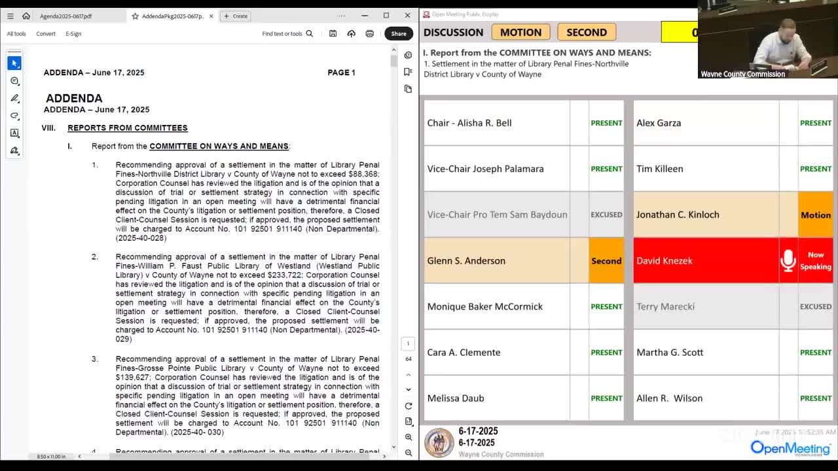Select Tim Killeen row

click(x=733, y=169)
